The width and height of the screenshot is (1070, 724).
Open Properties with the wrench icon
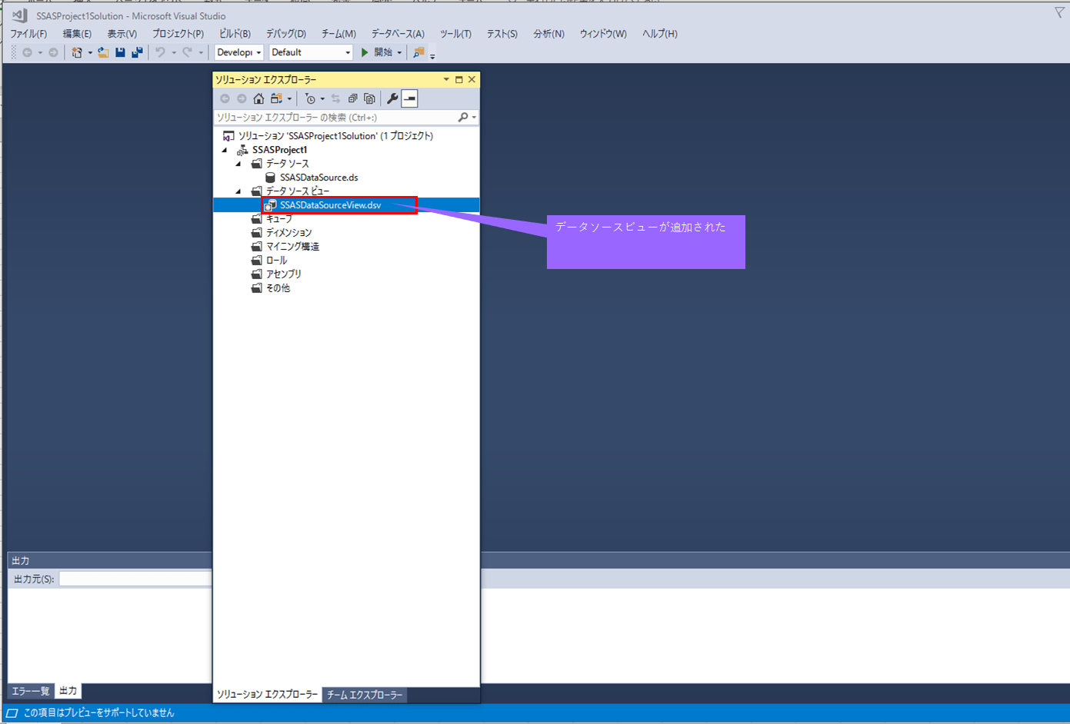(392, 98)
